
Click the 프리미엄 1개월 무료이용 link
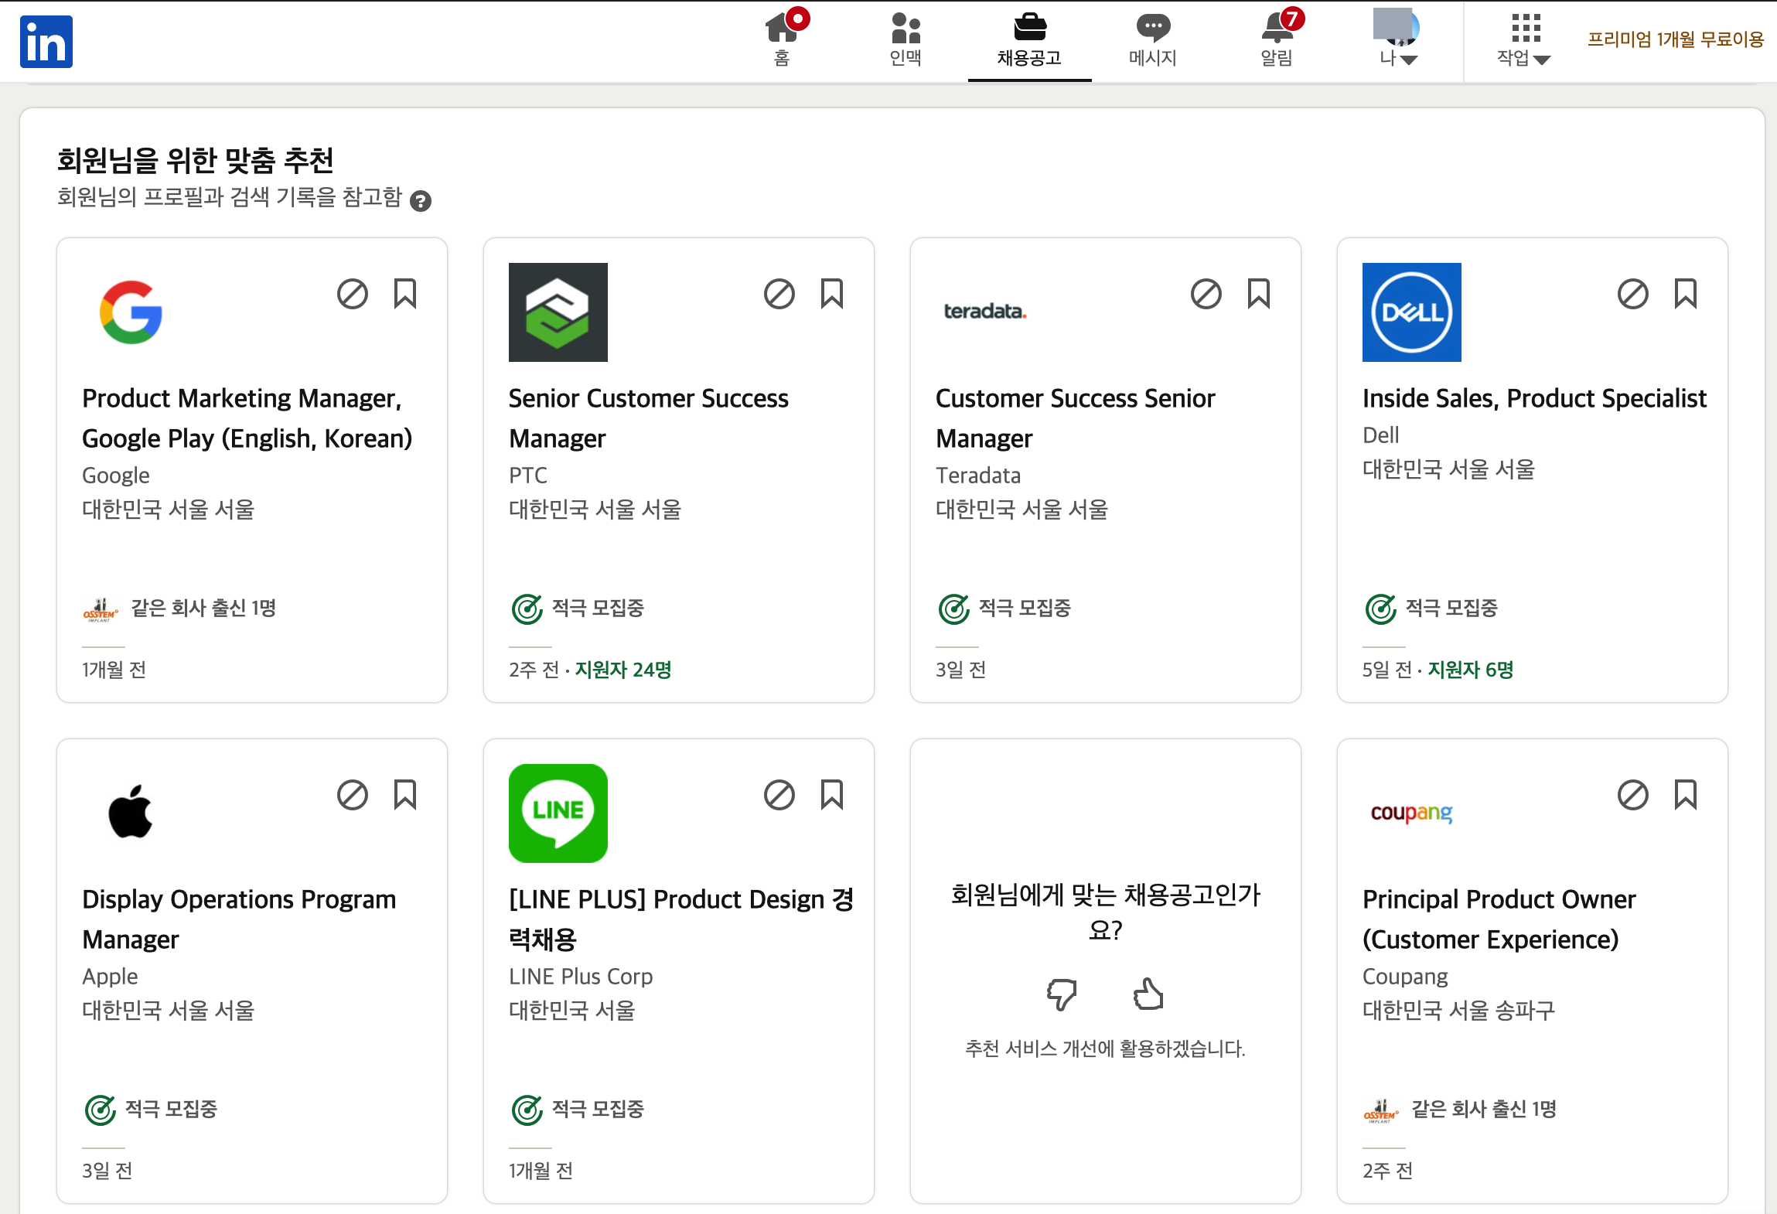pos(1675,39)
